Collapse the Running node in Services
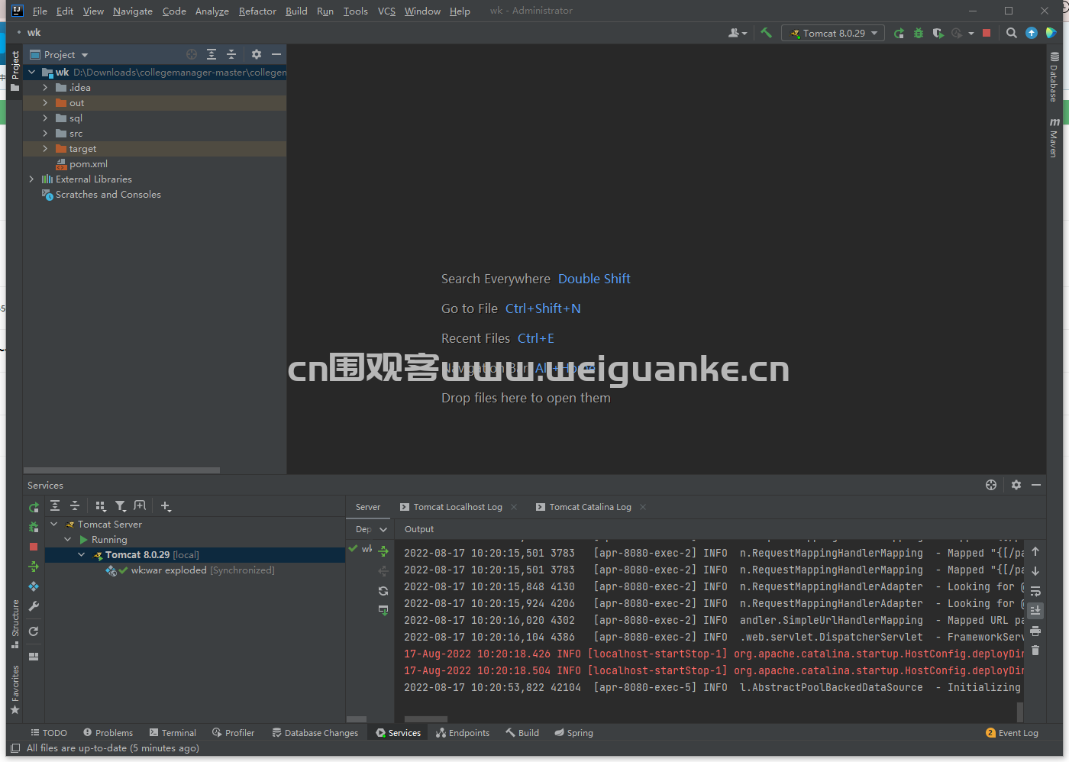This screenshot has width=1069, height=762. (68, 540)
